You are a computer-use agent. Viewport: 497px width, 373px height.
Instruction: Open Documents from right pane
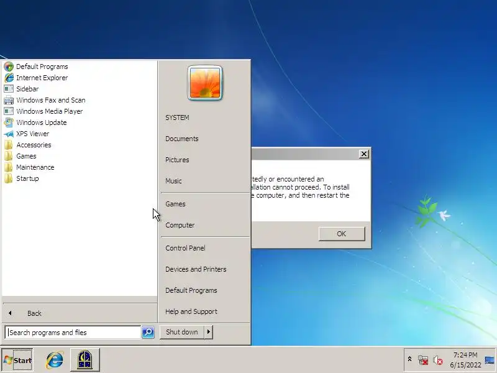pyautogui.click(x=182, y=139)
